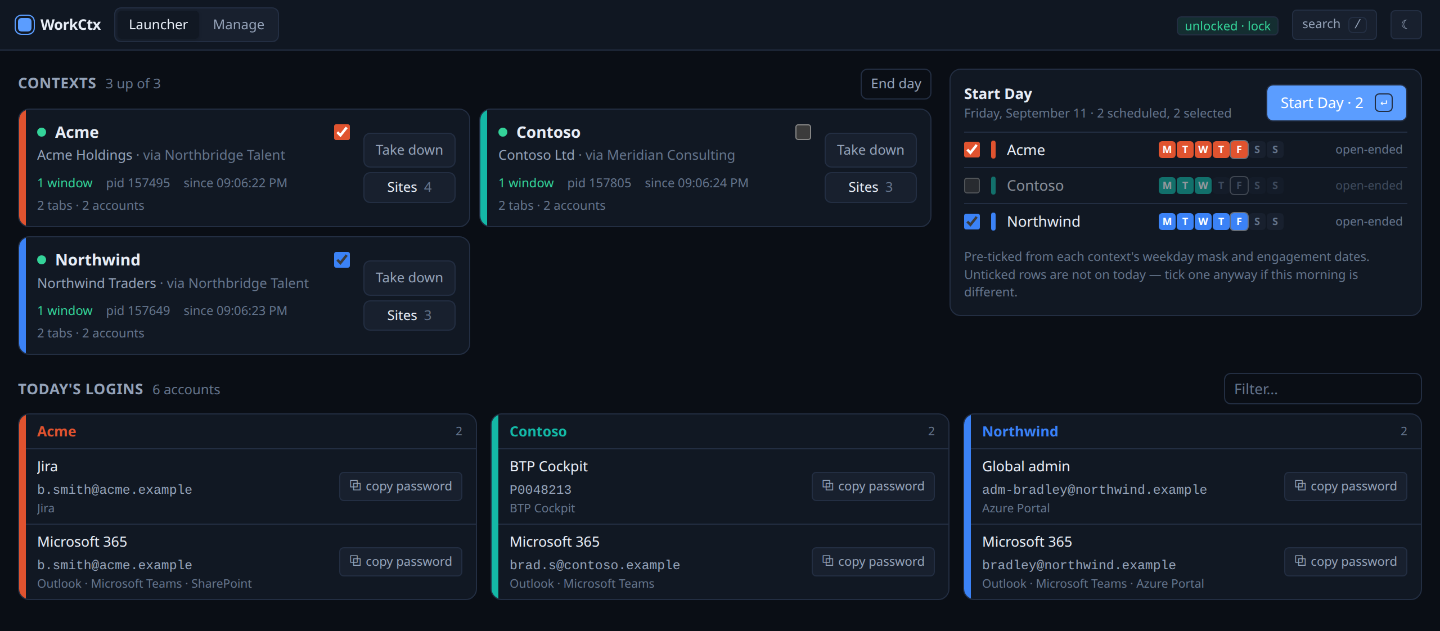Click pid 157805 on Contoso card
The image size is (1440, 631).
click(599, 183)
